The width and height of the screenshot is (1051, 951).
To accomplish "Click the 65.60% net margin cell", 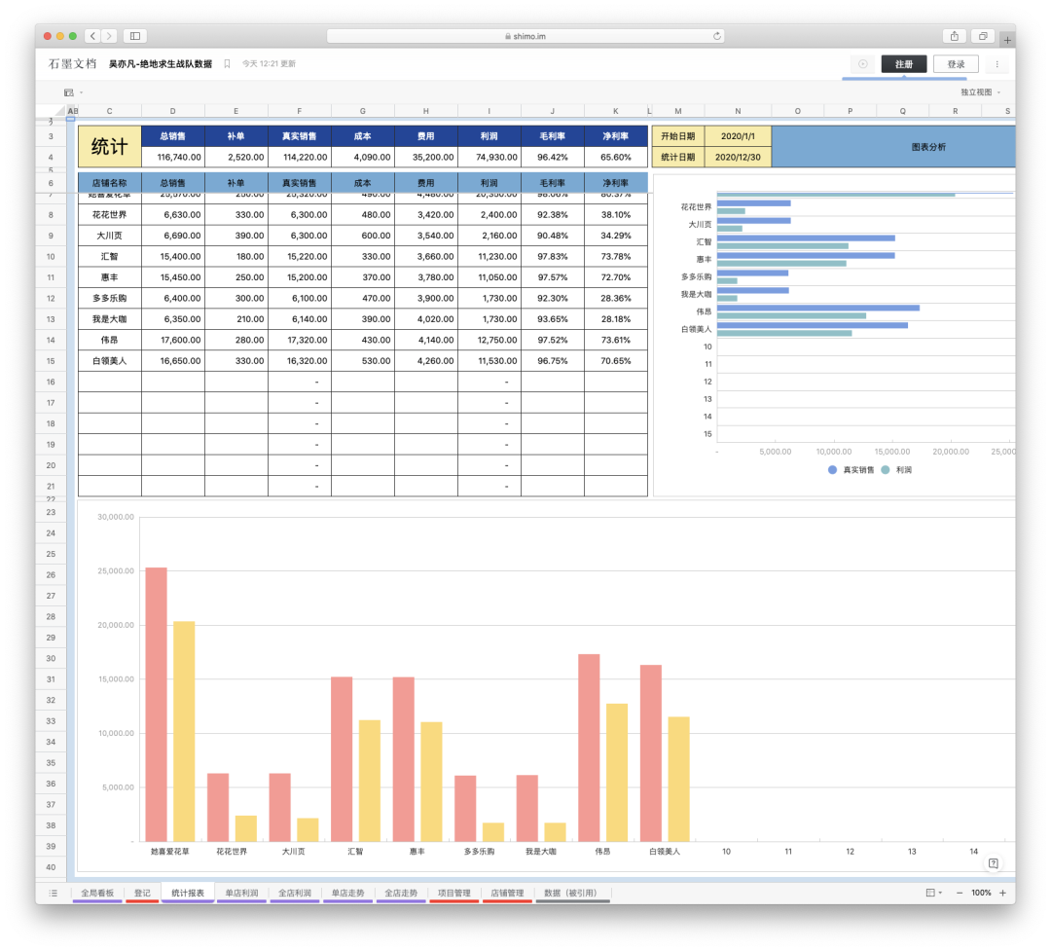I will 615,157.
